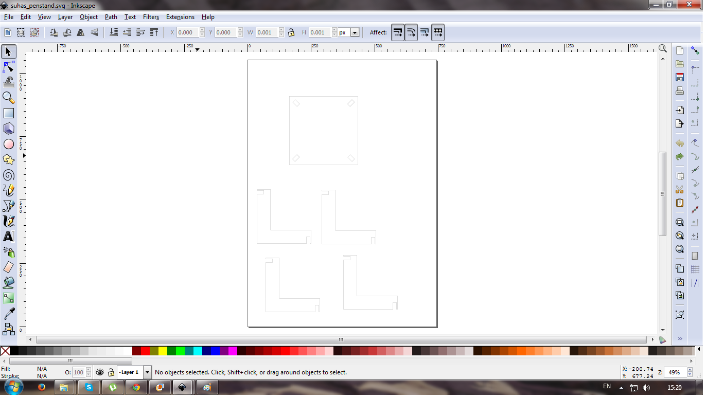Viewport: 706px width, 397px height.
Task: Click the Cut scissors icon
Action: [680, 189]
